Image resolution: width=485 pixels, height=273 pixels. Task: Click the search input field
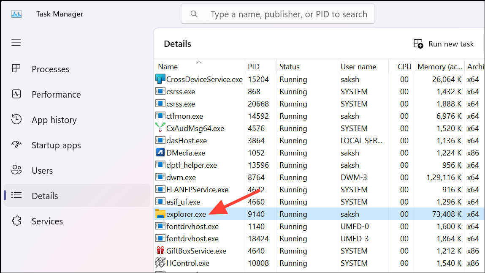coord(278,14)
